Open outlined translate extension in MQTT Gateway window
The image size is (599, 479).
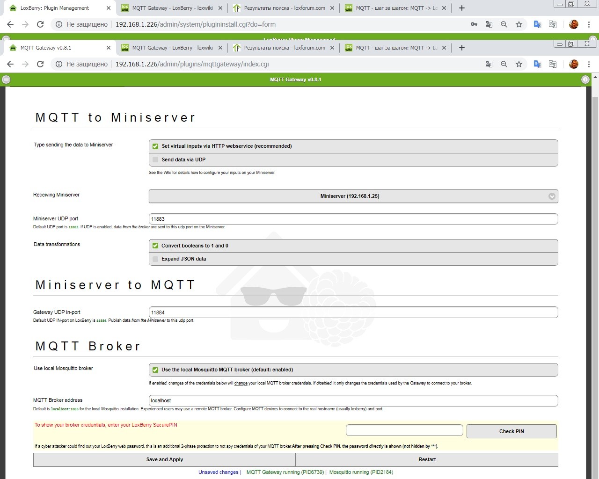(553, 64)
